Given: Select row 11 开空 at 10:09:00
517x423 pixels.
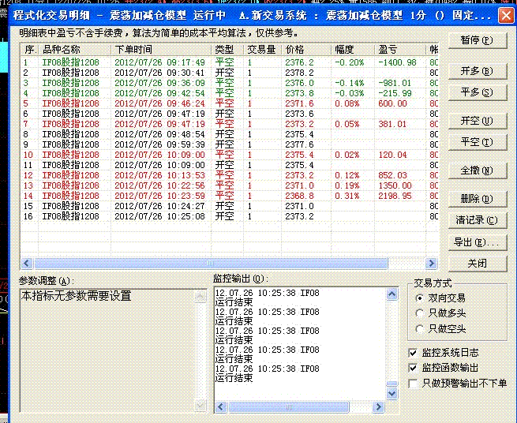Looking at the screenshot, I should [x=230, y=165].
